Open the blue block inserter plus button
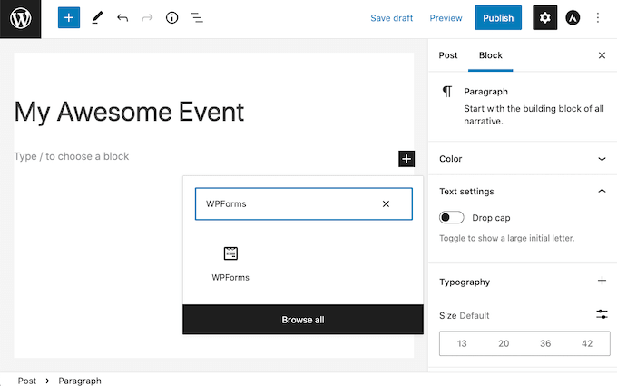The height and width of the screenshot is (386, 617). coord(69,18)
